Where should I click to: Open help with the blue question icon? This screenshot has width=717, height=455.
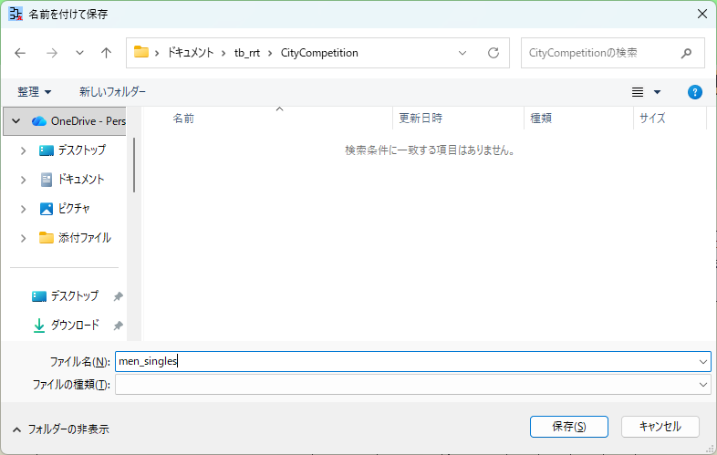click(x=694, y=92)
